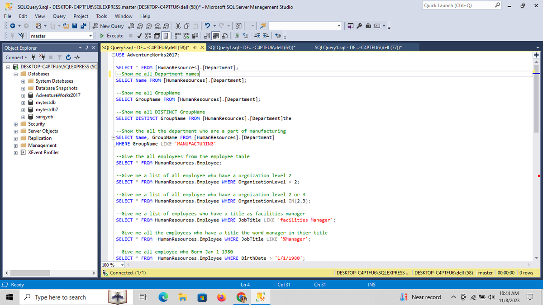Collapse the Databases folder node
543x305 pixels.
[15, 74]
